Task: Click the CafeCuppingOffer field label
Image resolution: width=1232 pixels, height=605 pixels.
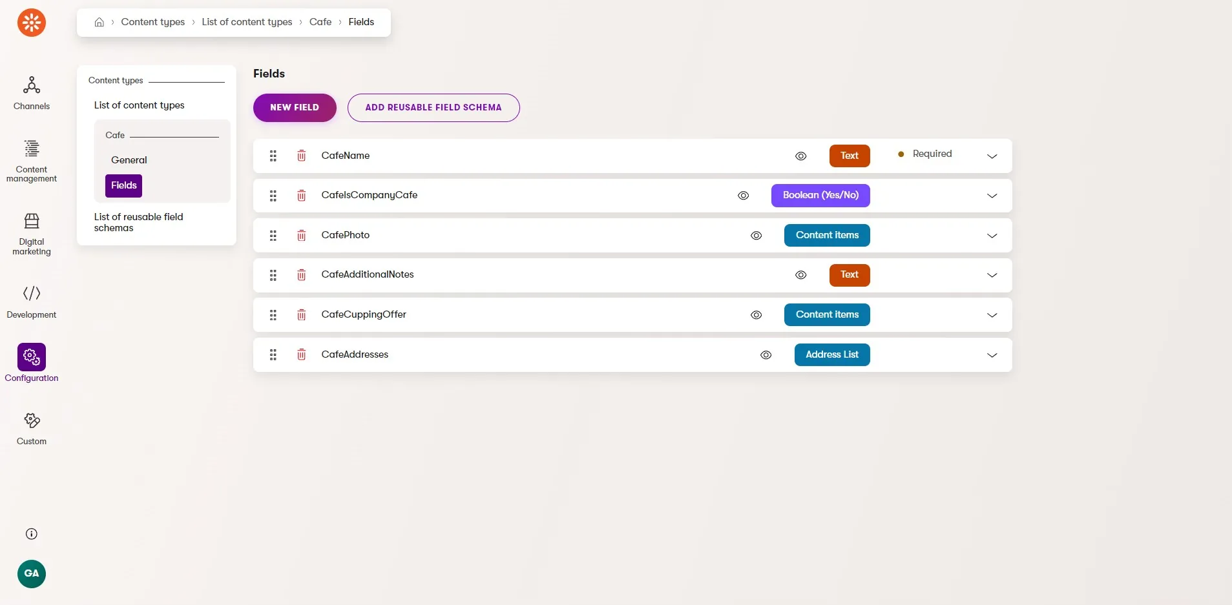Action: [364, 314]
